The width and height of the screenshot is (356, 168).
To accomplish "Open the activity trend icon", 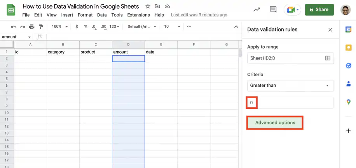I will (257, 10).
